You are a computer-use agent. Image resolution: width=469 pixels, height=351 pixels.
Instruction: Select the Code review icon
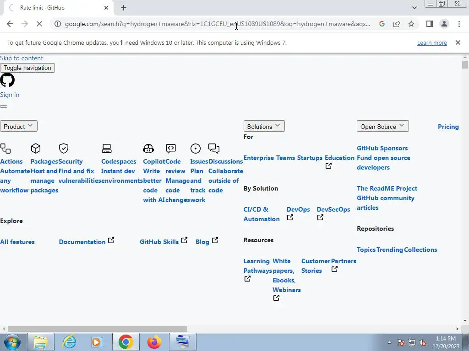171,149
